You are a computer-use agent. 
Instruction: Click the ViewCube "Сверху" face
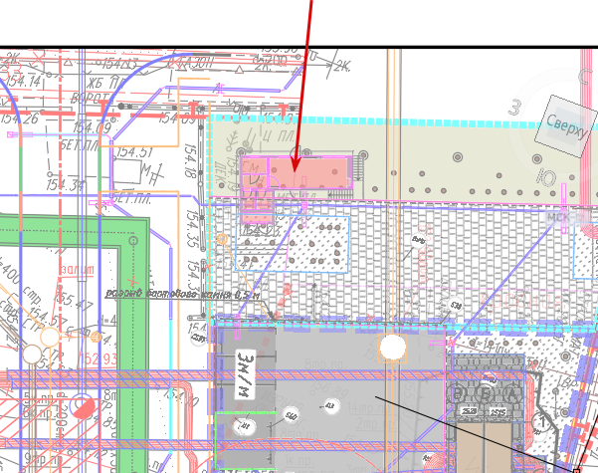point(566,126)
